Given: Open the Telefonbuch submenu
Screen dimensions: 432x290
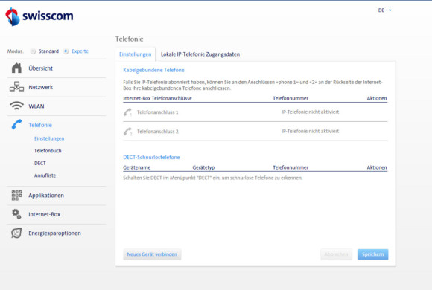Looking at the screenshot, I should click(48, 151).
